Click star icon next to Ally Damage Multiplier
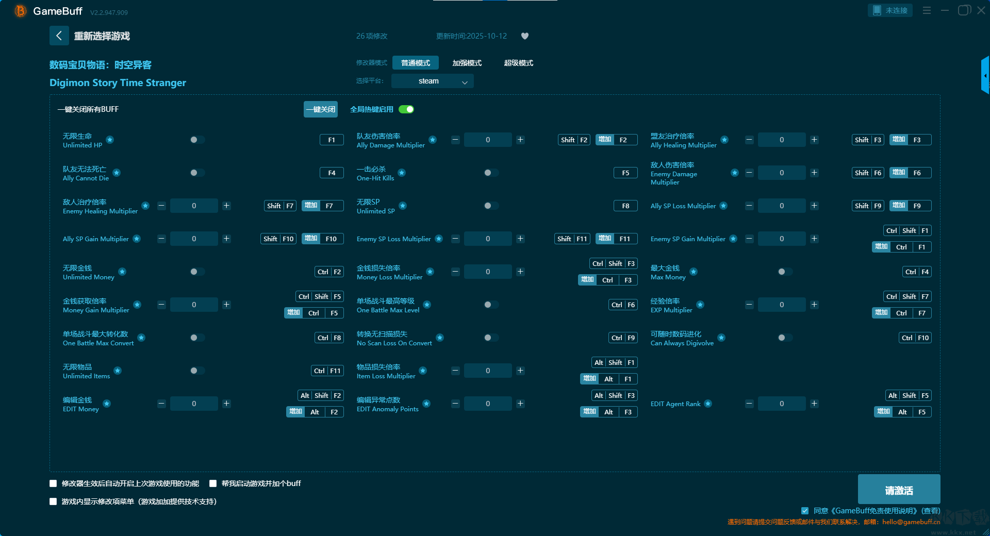 (433, 140)
